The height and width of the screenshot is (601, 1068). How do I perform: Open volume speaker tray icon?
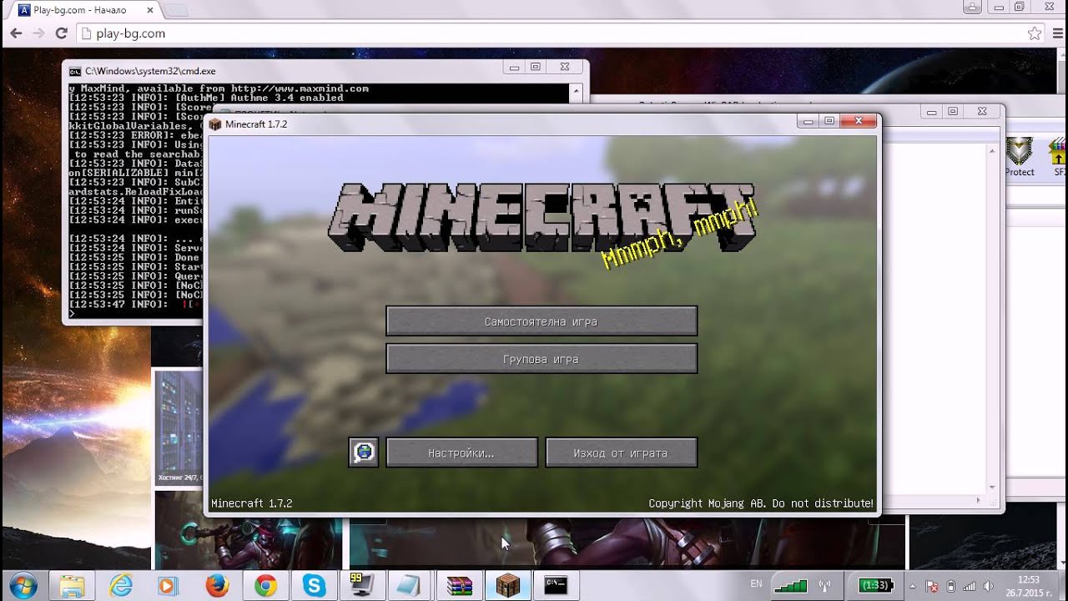pyautogui.click(x=989, y=586)
